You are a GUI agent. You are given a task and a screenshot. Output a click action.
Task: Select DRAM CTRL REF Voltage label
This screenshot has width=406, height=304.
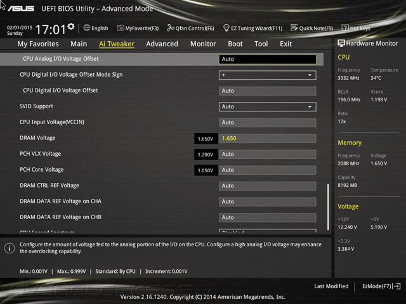point(49,186)
